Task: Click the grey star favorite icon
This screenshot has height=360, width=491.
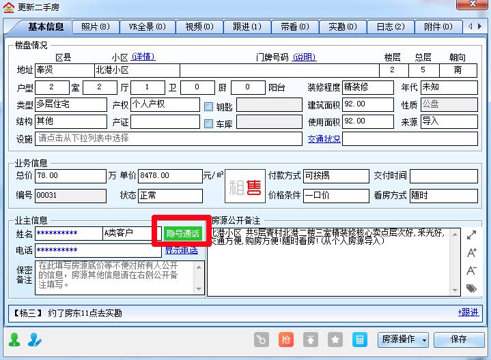Action: (335, 340)
